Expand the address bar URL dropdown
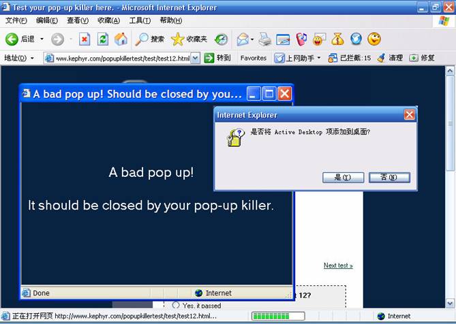 196,59
